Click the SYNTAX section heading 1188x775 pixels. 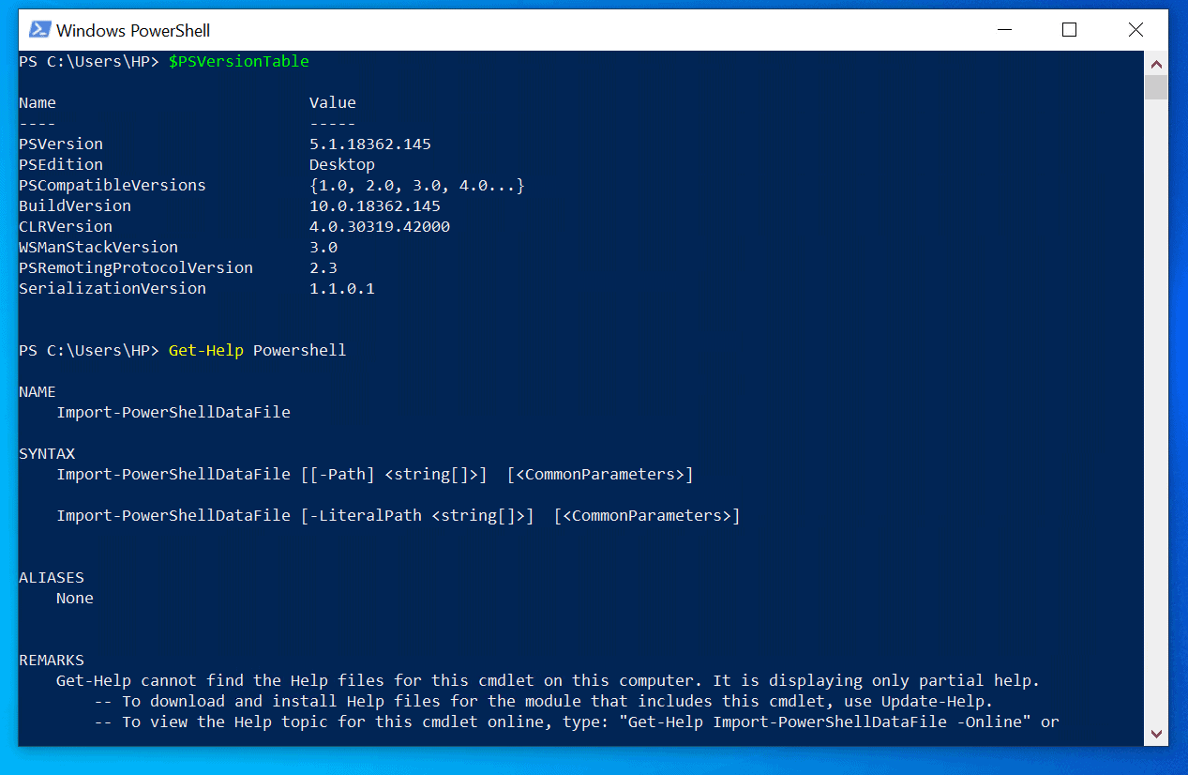47,454
